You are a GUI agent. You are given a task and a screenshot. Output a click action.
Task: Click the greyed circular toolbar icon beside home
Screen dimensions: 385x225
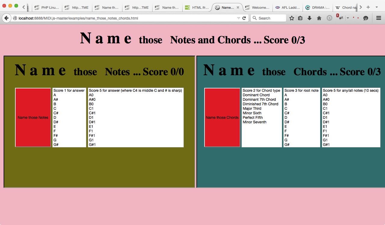coord(329,18)
